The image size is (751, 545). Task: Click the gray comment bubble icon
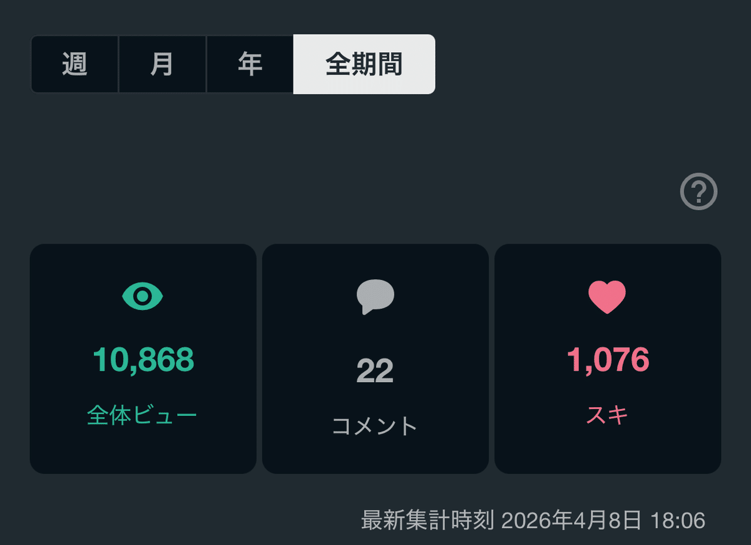pos(375,296)
